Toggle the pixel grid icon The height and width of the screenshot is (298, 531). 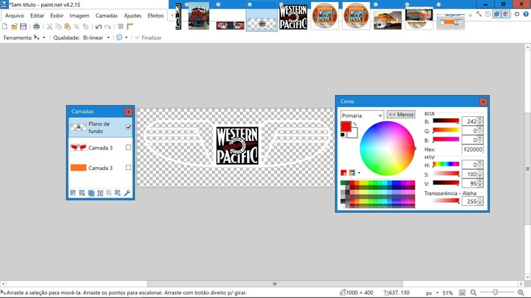coord(120,26)
